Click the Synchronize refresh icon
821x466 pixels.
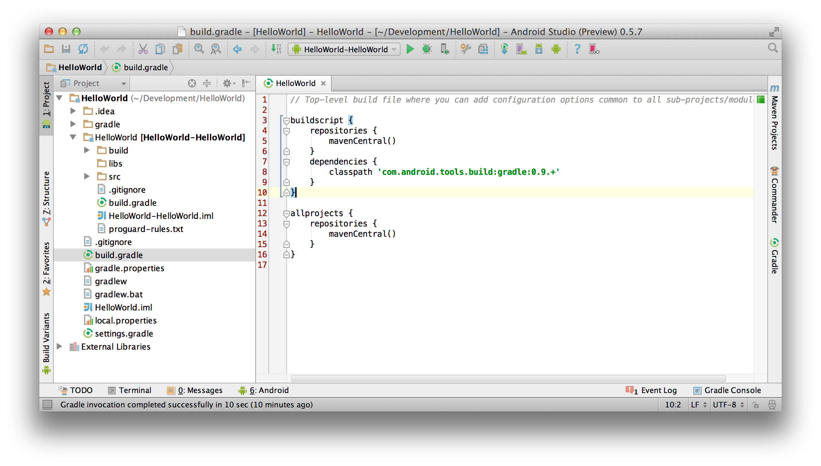pos(83,49)
